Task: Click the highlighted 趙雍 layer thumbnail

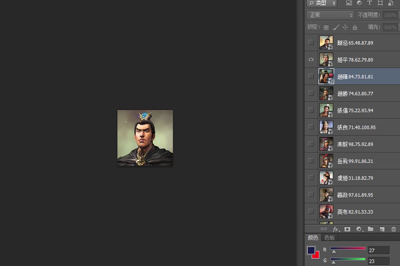Action: pyautogui.click(x=326, y=76)
